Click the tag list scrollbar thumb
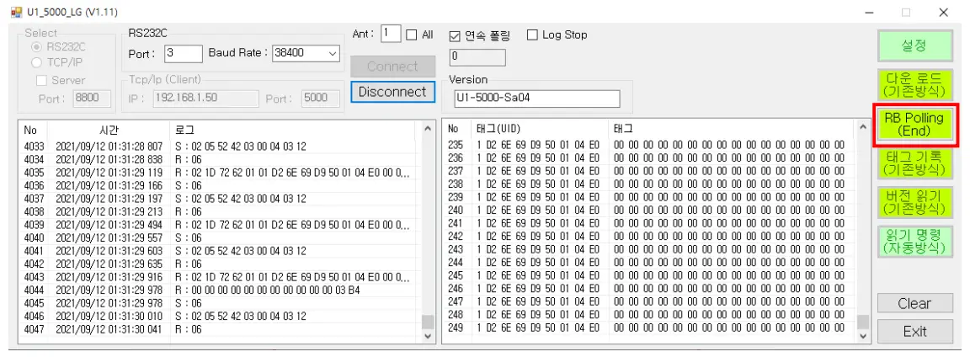This screenshot has width=970, height=357. [x=863, y=322]
